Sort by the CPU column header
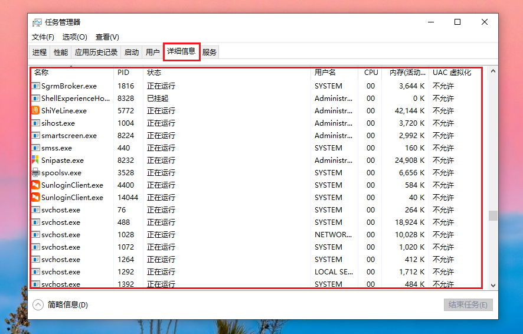 tap(371, 73)
